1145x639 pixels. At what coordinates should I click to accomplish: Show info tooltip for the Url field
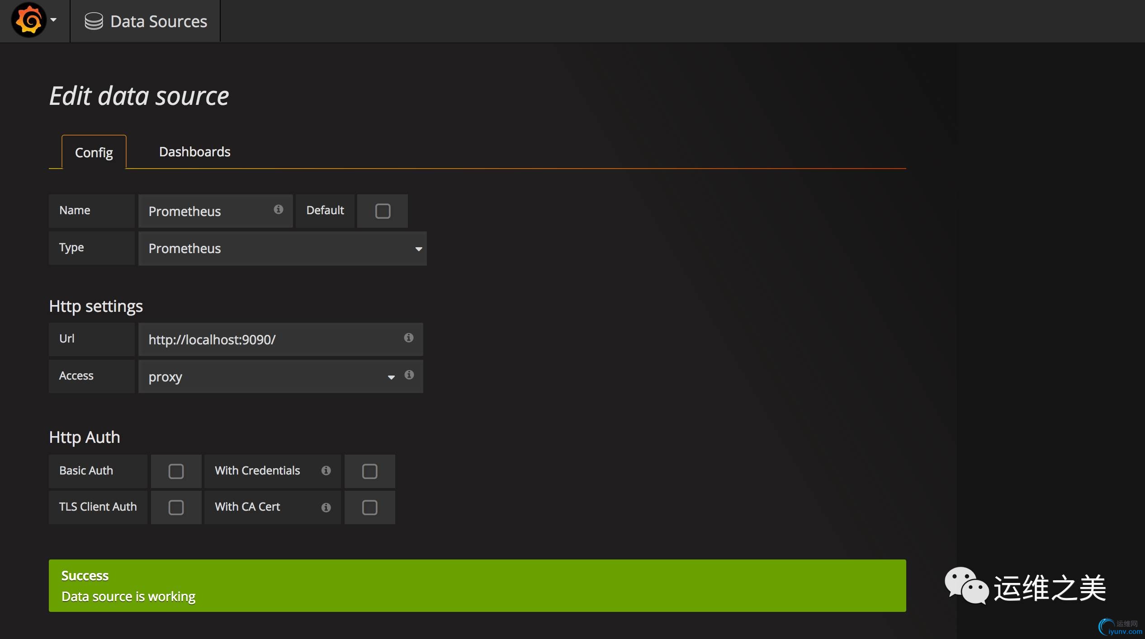409,338
